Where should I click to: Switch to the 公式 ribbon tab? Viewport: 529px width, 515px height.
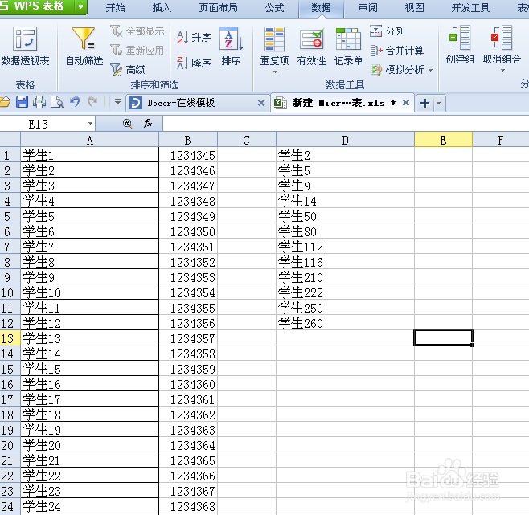pos(274,8)
